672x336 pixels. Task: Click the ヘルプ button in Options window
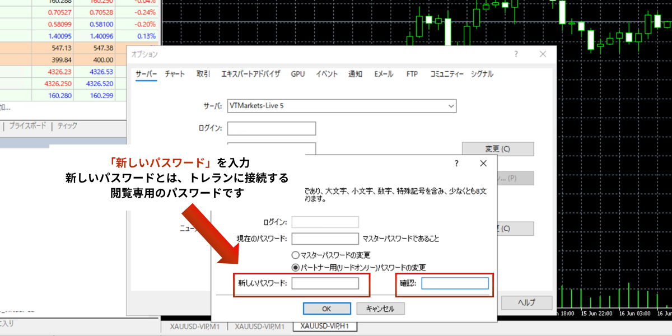526,302
